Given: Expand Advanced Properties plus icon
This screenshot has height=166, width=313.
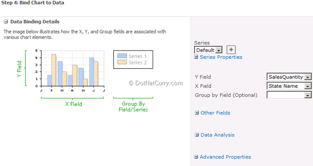Looking at the screenshot, I should pyautogui.click(x=196, y=157).
